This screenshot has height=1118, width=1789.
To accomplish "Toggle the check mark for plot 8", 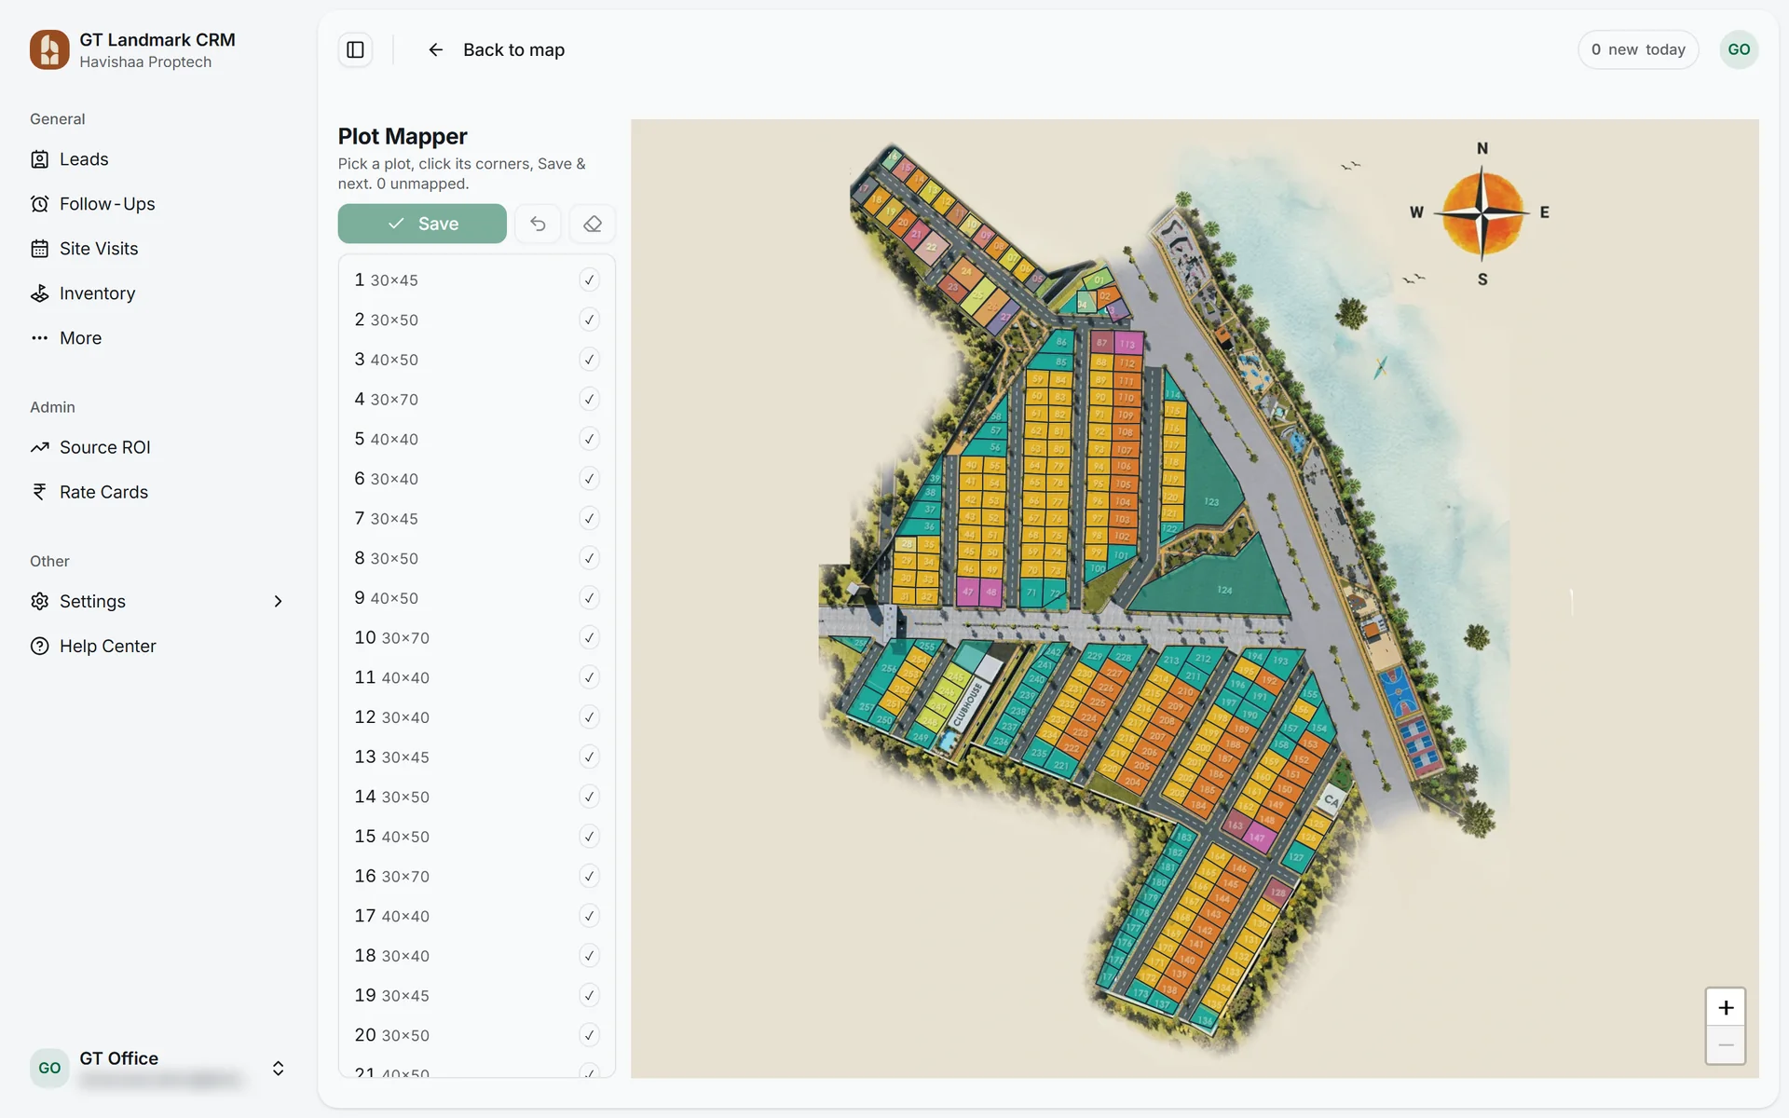I will (x=589, y=558).
